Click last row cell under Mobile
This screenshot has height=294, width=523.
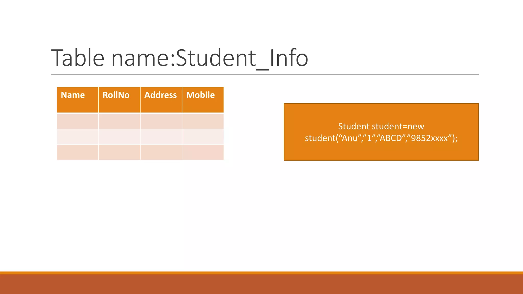[203, 152]
